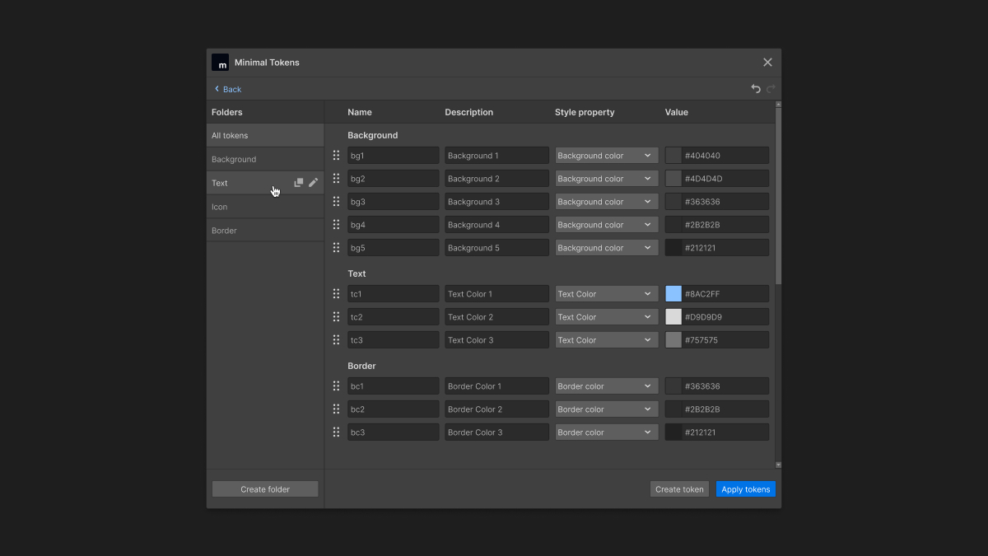Click the tc3 name field
Viewport: 988px width, 556px height.
click(394, 340)
